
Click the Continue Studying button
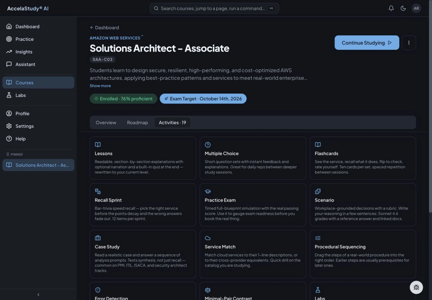point(367,43)
